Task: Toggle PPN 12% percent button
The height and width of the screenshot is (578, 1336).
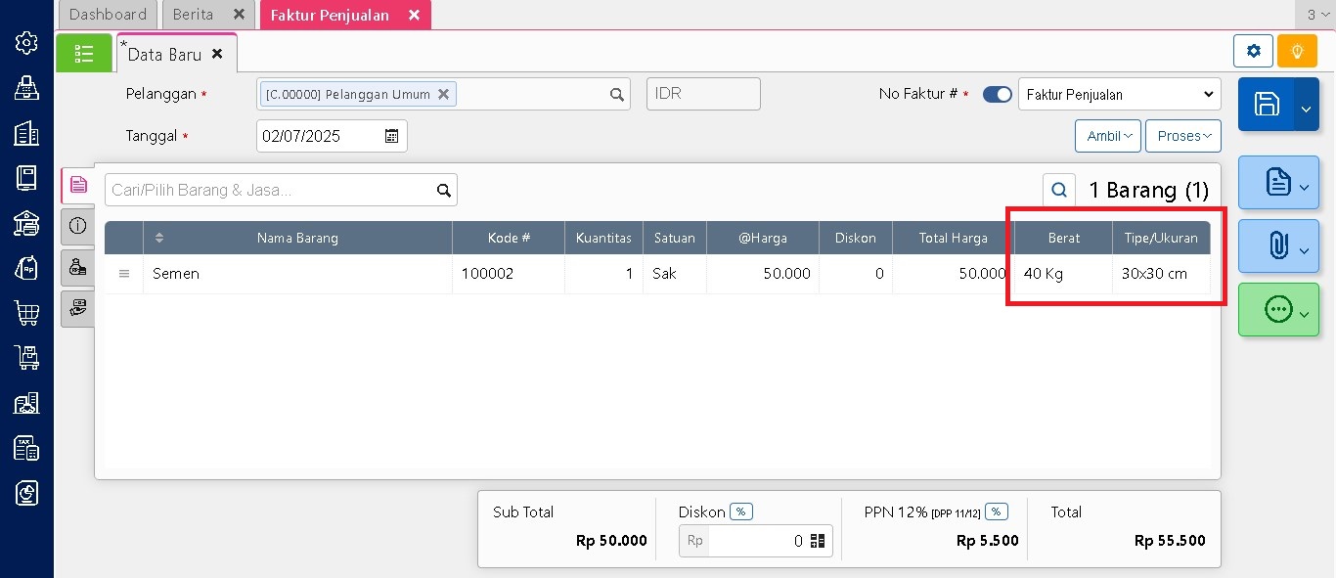Action: [997, 511]
